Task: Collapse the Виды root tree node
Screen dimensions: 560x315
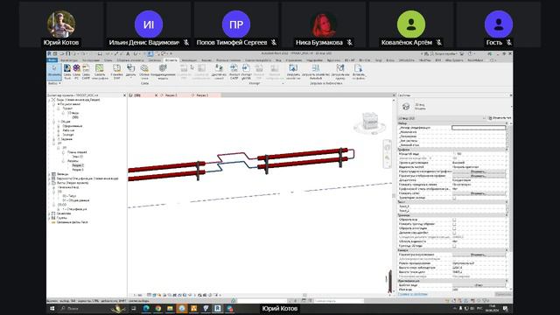Action: [49, 100]
